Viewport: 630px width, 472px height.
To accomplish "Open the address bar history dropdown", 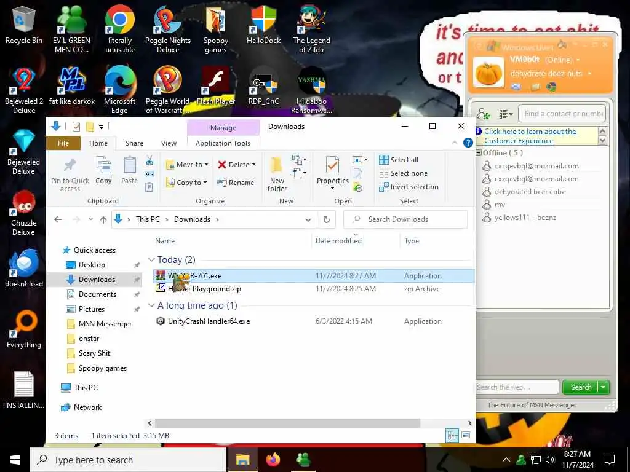I will click(x=308, y=219).
